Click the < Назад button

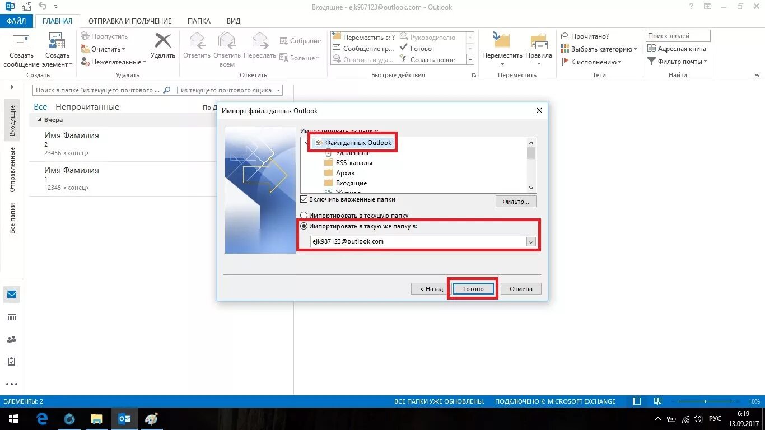click(430, 289)
